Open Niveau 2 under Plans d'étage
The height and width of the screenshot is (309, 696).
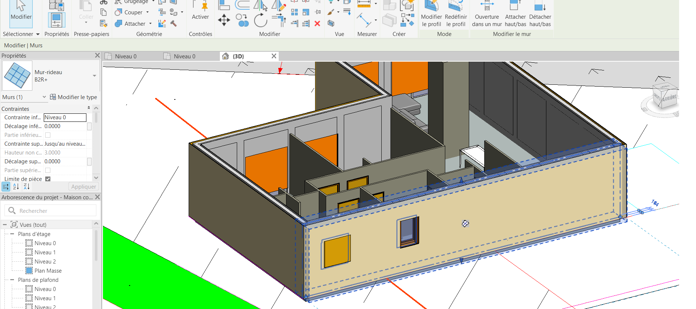[x=45, y=261]
